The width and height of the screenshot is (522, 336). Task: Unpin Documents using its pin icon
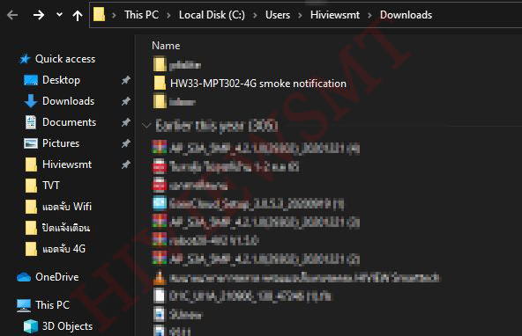pos(125,122)
